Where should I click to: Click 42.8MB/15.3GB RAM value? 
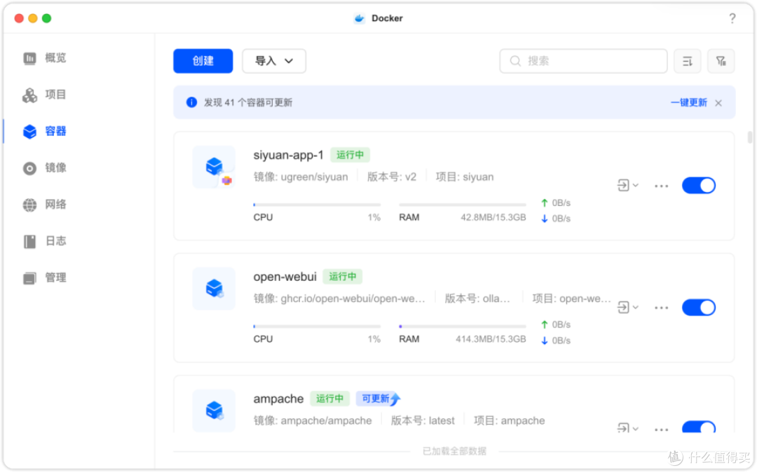[x=493, y=217]
